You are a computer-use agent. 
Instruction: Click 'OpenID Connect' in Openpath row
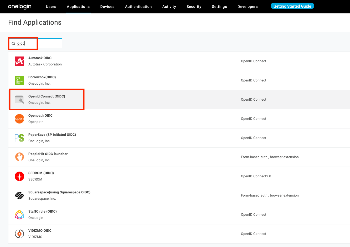click(x=254, y=119)
